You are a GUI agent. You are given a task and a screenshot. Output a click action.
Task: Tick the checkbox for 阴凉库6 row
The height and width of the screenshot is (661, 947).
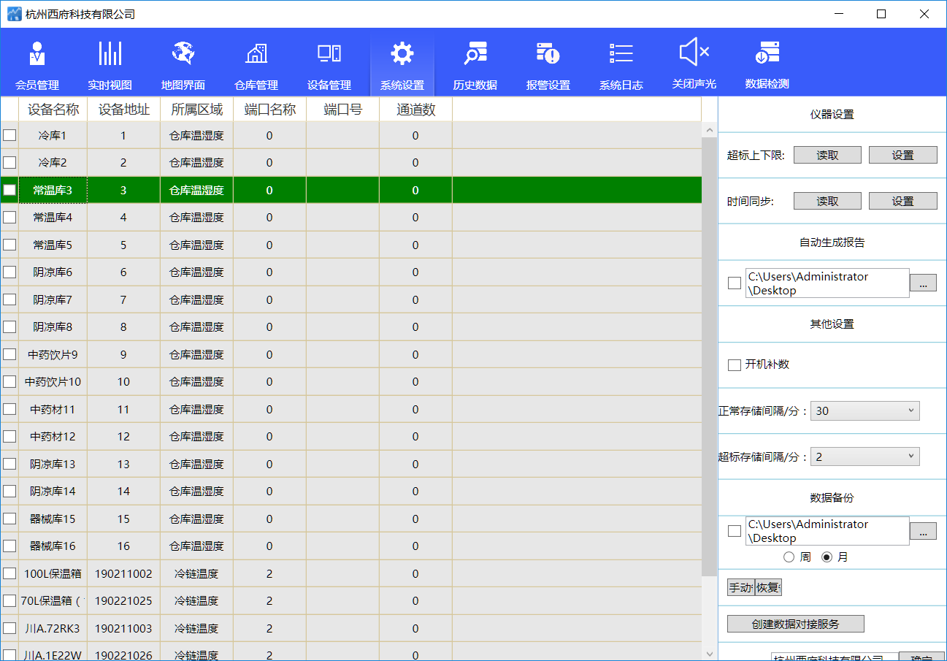(9, 272)
